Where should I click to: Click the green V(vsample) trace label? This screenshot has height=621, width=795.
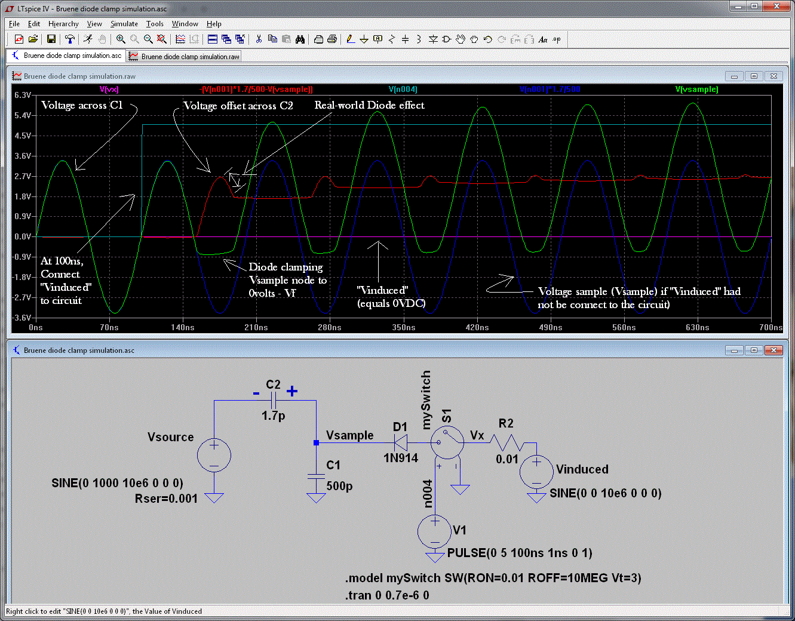coord(697,90)
